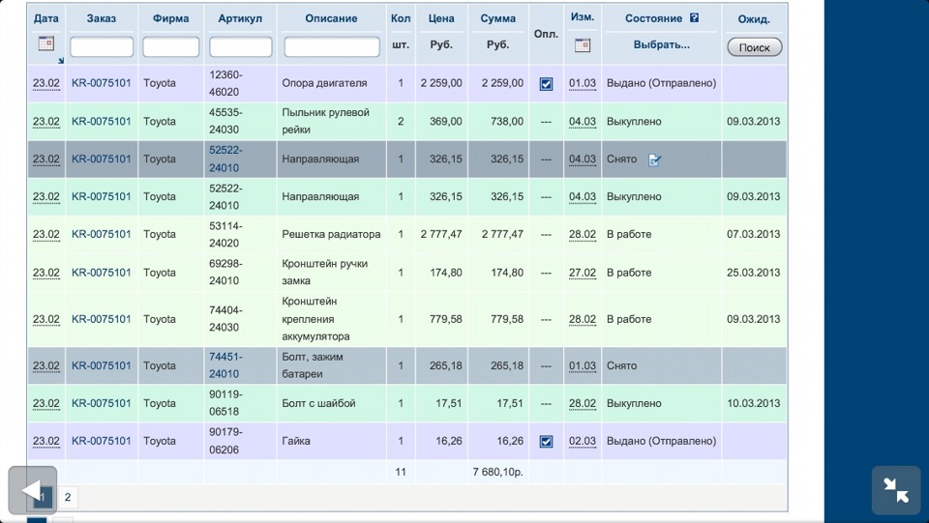Click the Поиск button

[754, 47]
